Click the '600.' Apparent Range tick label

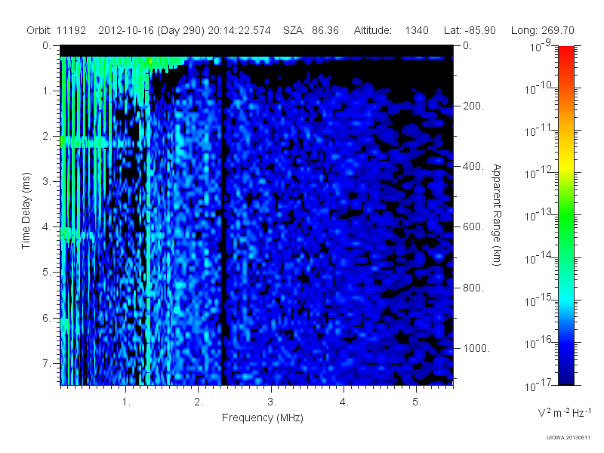click(x=473, y=227)
